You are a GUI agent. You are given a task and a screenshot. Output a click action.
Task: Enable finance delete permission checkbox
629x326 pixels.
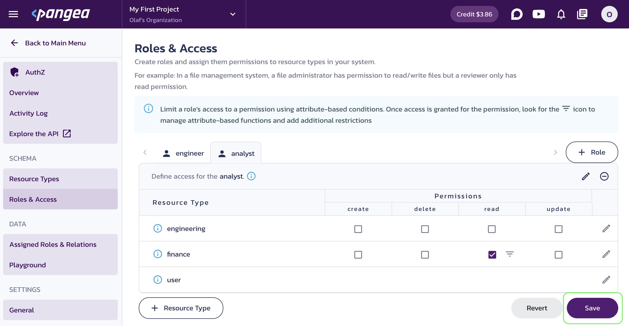[425, 254]
